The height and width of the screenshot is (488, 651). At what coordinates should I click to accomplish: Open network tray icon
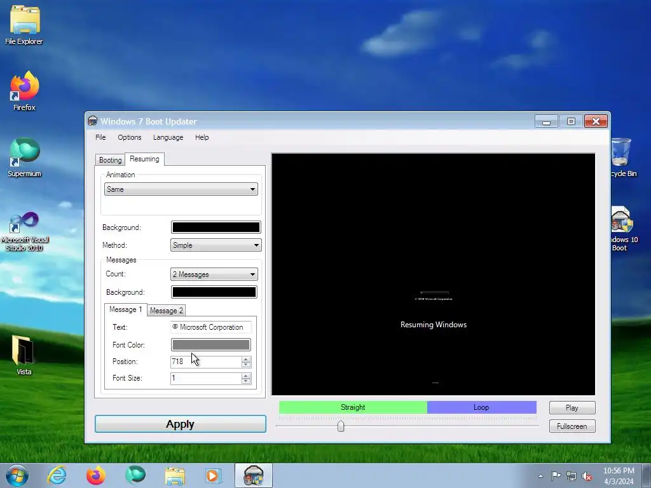pos(572,476)
